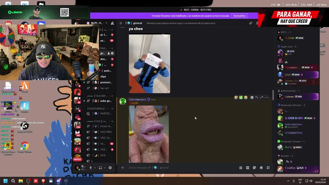Click NUEVO unread indicator in server list
This screenshot has width=329, height=185.
77,159
